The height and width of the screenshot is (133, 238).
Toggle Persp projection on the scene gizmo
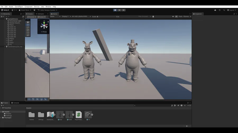[44, 32]
